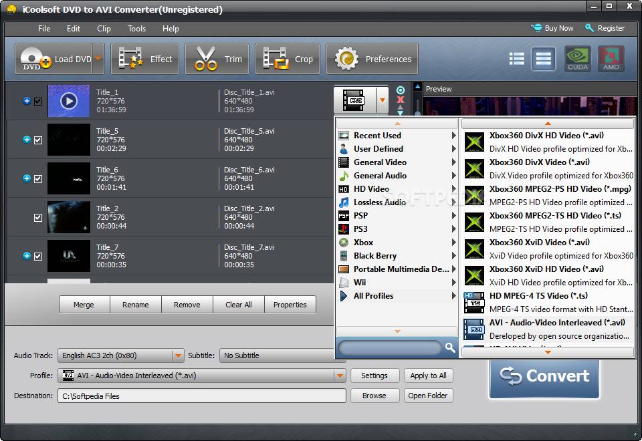
Task: Open the Edit menu
Action: tap(74, 29)
